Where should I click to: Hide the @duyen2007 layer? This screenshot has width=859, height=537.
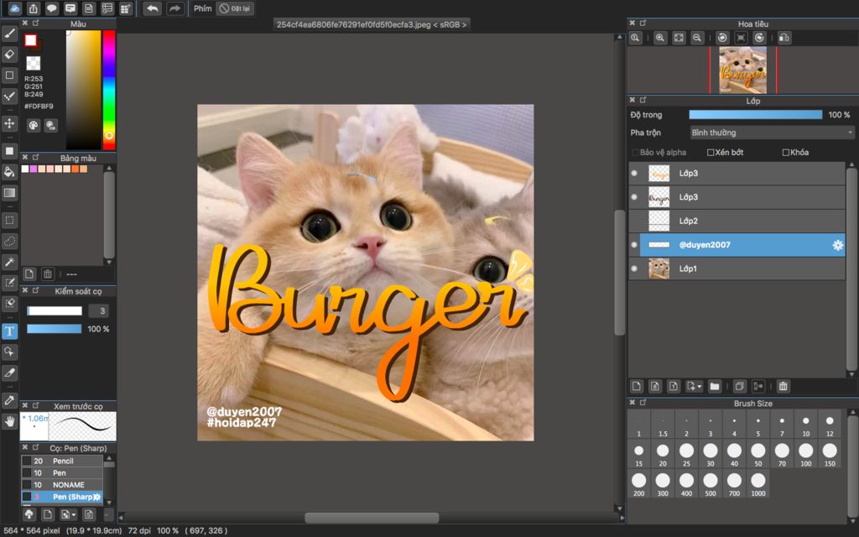[x=634, y=245]
